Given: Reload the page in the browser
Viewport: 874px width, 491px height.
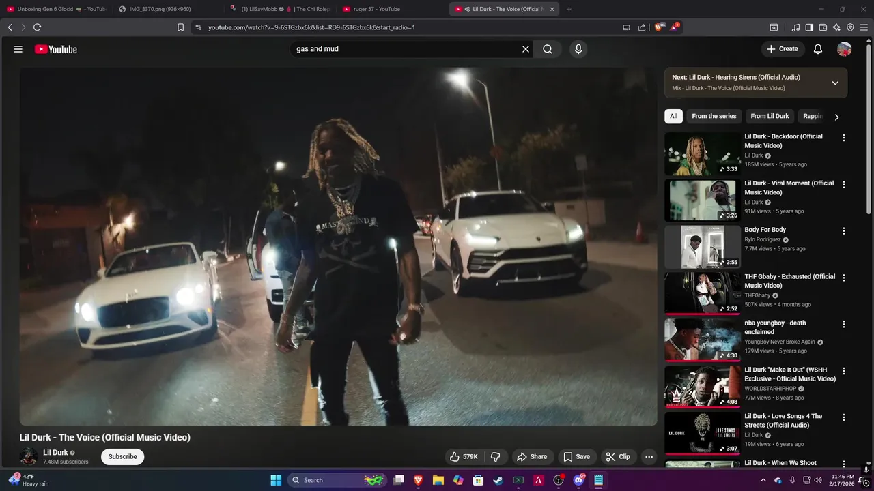Looking at the screenshot, I should 37,27.
